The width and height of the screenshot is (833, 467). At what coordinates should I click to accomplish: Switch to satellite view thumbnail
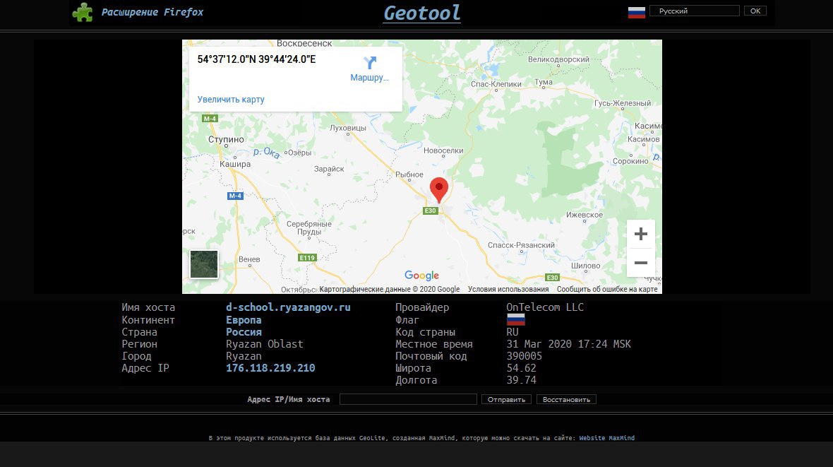coord(204,264)
